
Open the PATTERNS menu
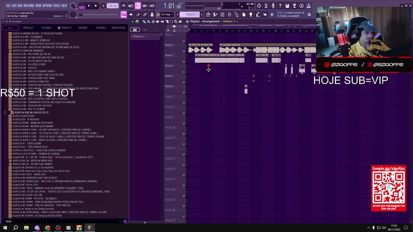(29, 6)
